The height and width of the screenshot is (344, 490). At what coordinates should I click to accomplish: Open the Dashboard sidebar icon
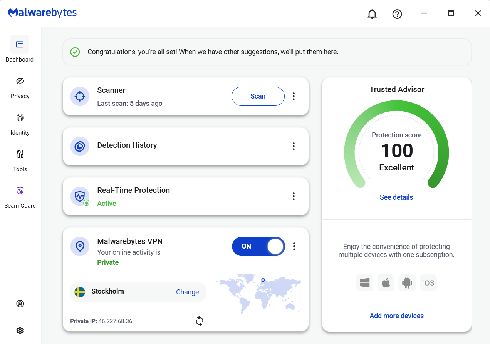click(x=20, y=44)
